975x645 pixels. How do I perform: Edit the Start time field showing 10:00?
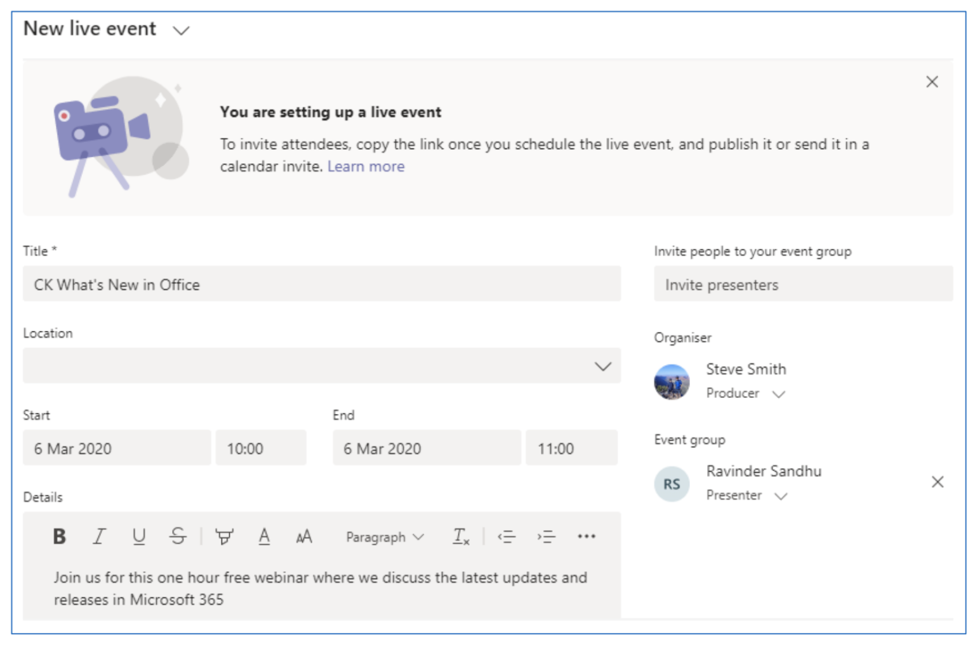[260, 448]
